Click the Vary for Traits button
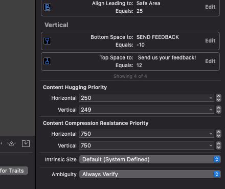The image size is (225, 189). (x=14, y=171)
